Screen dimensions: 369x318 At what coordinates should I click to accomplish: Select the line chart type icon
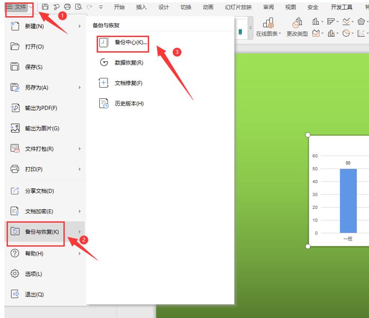(346, 21)
